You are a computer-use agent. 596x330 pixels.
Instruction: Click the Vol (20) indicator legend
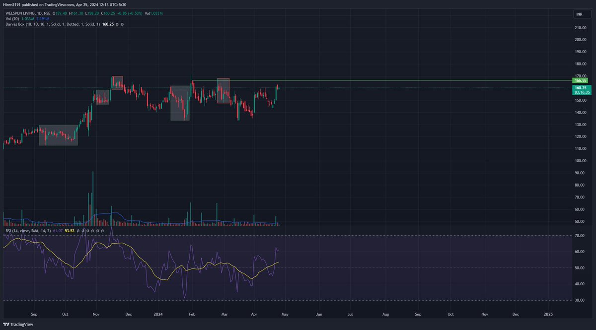click(12, 19)
